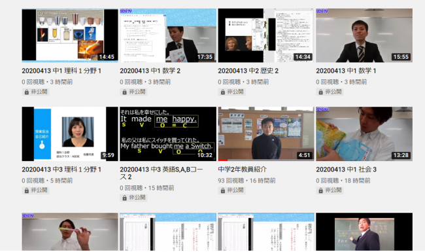The image size is (425, 252).
Task: Click the lock badge under 中3 理科1分野1
Action: point(35,190)
